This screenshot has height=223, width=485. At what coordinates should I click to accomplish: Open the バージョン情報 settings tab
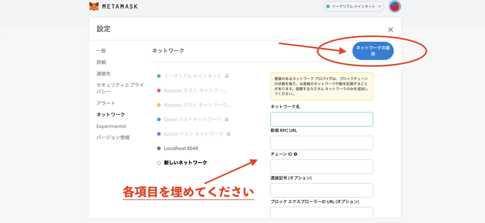click(113, 137)
